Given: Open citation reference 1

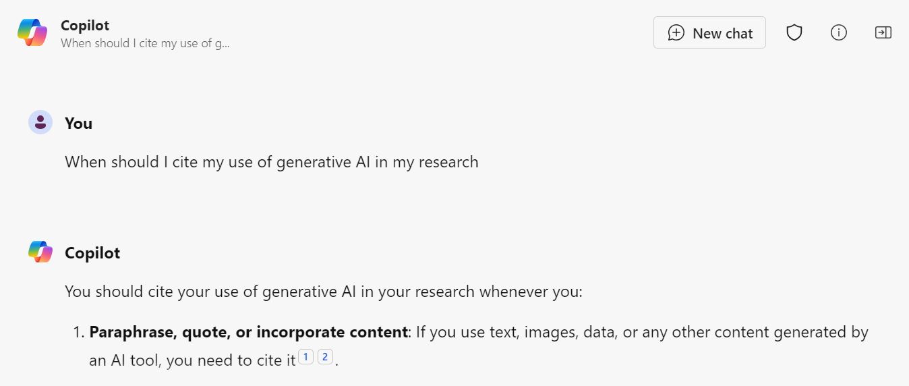Looking at the screenshot, I should (305, 358).
